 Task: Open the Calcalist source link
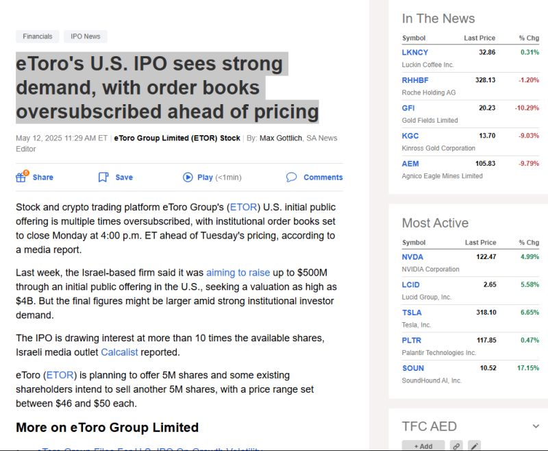pyautogui.click(x=119, y=352)
